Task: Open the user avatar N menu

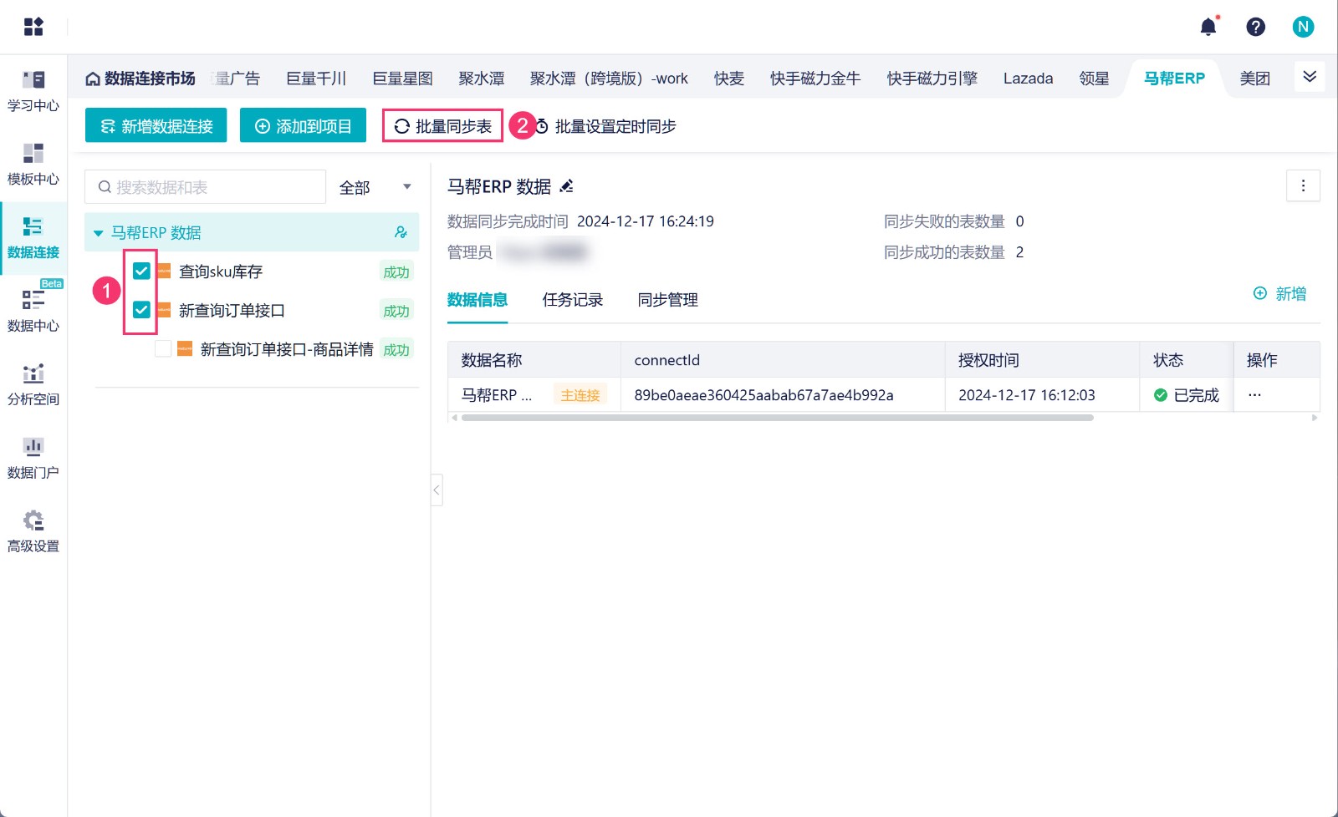Action: [x=1303, y=27]
